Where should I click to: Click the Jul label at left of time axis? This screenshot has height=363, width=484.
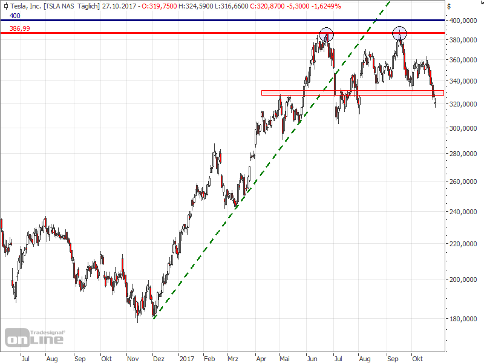pos(25,358)
